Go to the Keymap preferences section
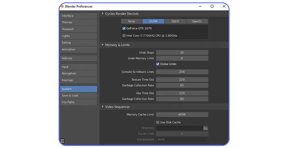Viewport: 288px width, 148px height. click(x=78, y=80)
